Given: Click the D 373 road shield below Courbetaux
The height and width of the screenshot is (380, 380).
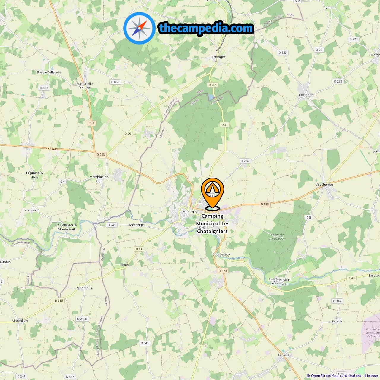Looking at the screenshot, I should coord(223,271).
